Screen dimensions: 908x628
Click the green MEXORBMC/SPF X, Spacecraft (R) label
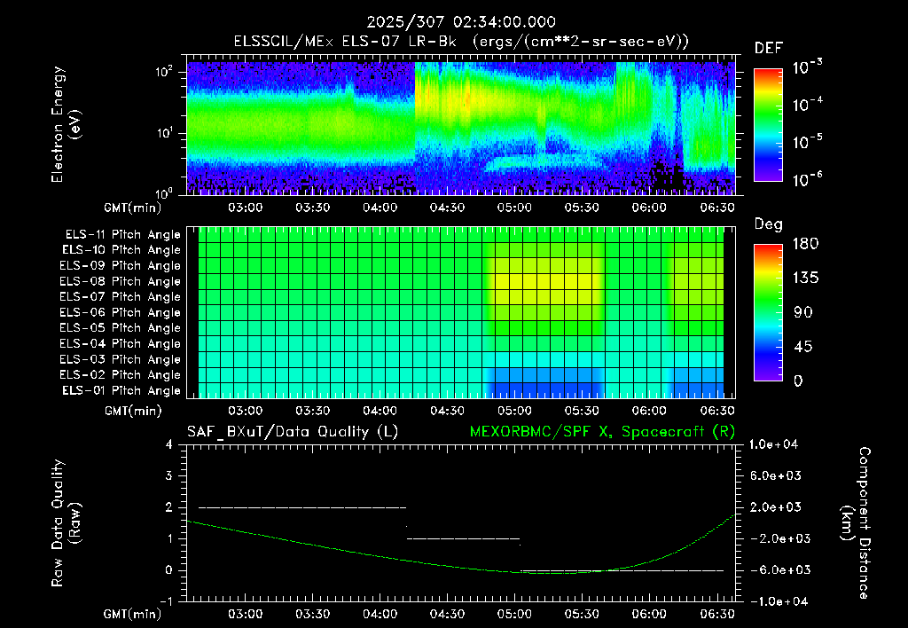tap(602, 432)
